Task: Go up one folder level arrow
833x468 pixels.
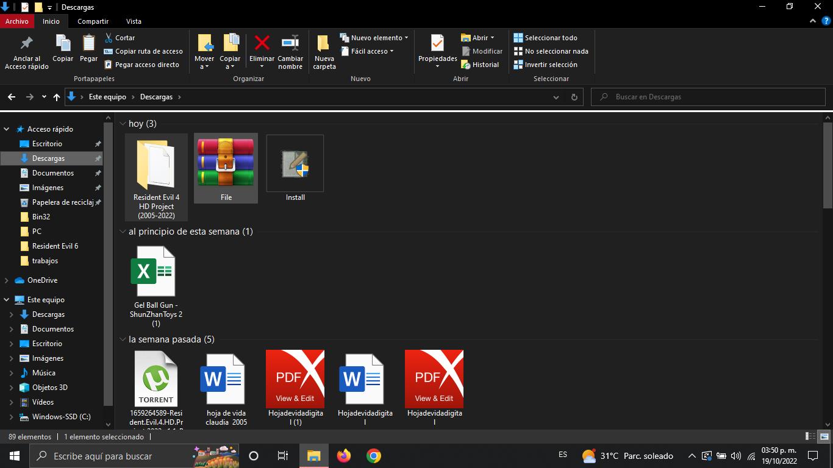Action: click(x=57, y=97)
